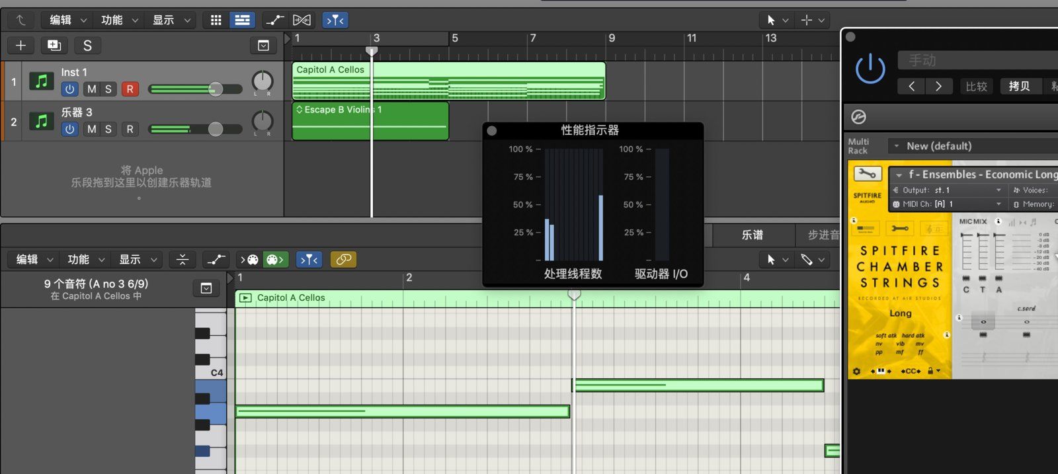Viewport: 1058px width, 474px height.
Task: Toggle the Flex icon in tracks toolbar
Action: [x=302, y=20]
